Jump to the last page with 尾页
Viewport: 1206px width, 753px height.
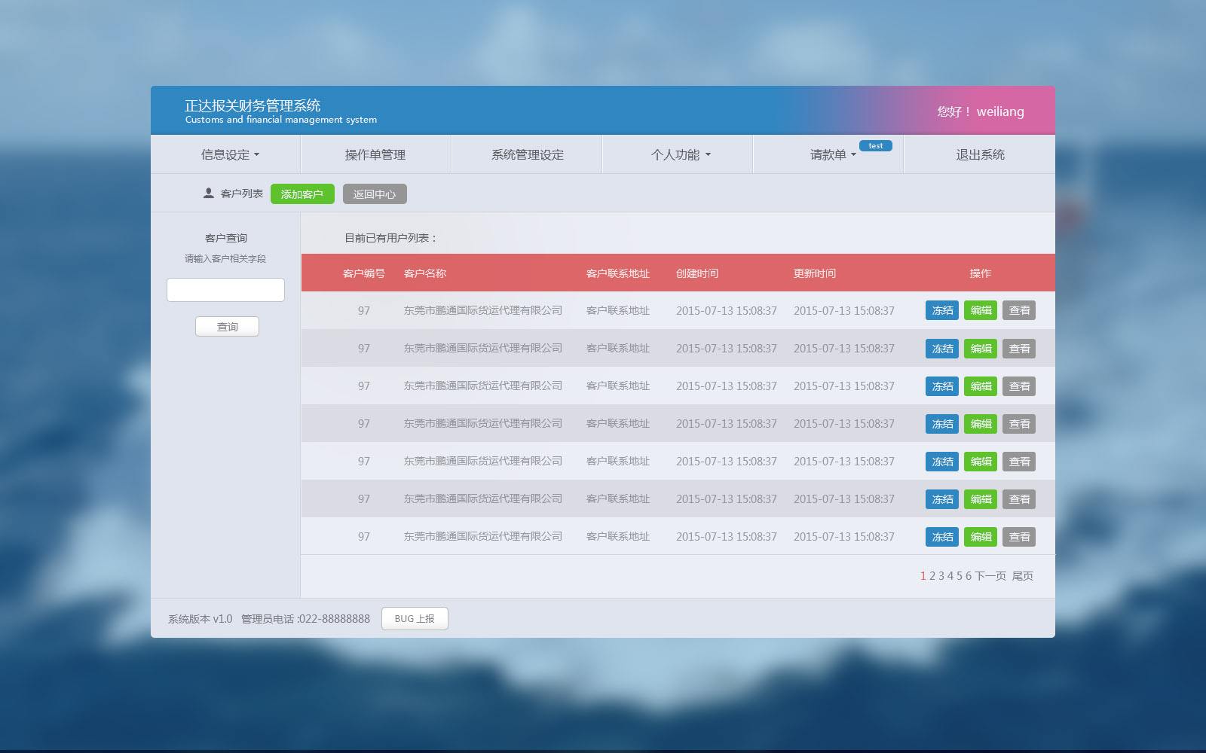1024,576
